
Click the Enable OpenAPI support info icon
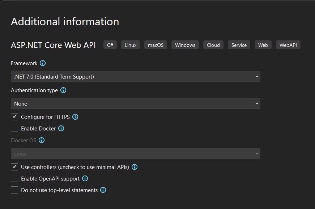coord(85,179)
